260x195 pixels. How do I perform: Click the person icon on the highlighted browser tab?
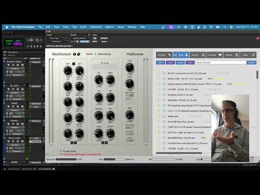pos(186,55)
